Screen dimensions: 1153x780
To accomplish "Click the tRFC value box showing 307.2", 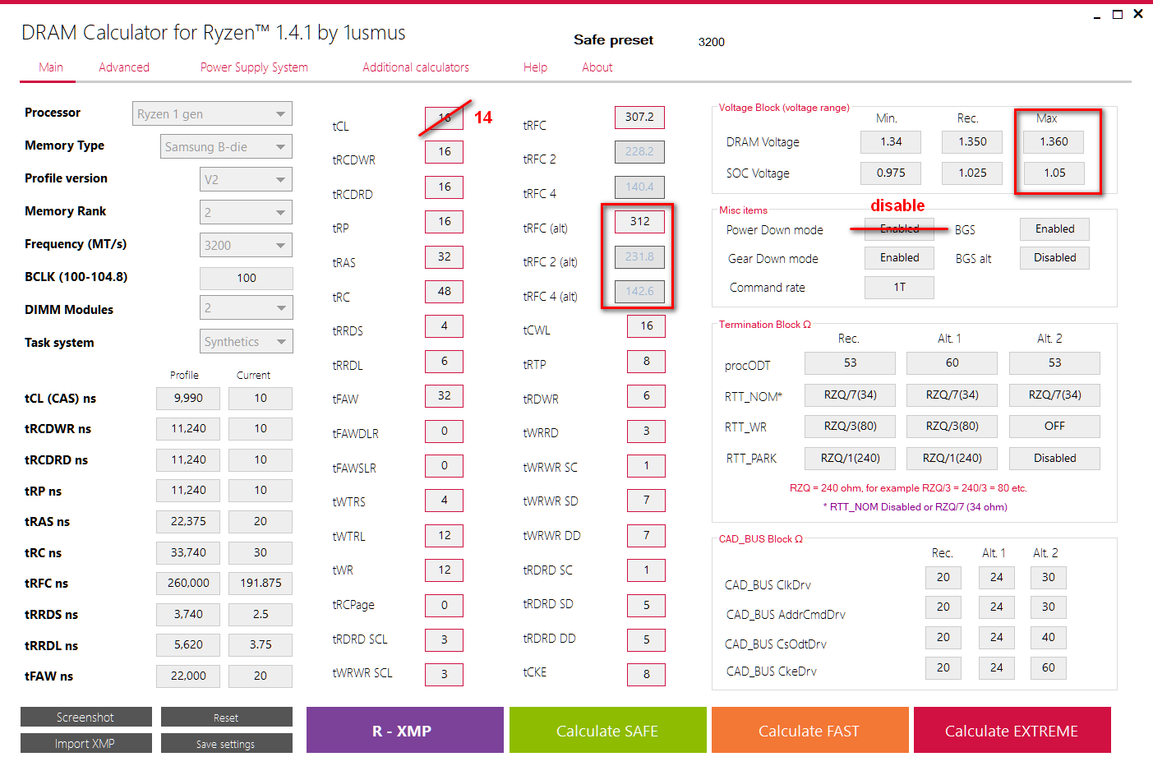I will point(639,118).
